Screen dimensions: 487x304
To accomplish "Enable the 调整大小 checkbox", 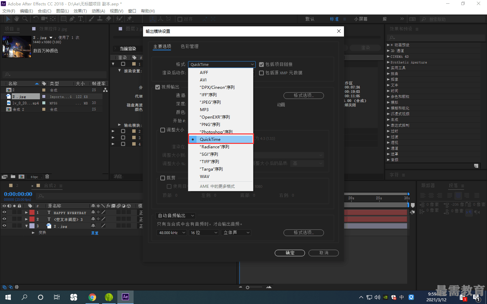I will coord(163,130).
